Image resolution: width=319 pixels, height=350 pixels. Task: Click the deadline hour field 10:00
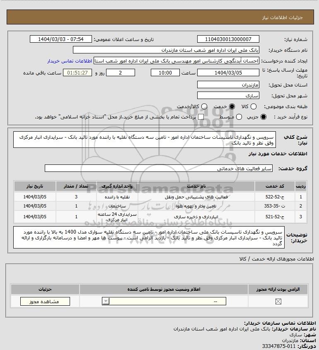[165, 72]
